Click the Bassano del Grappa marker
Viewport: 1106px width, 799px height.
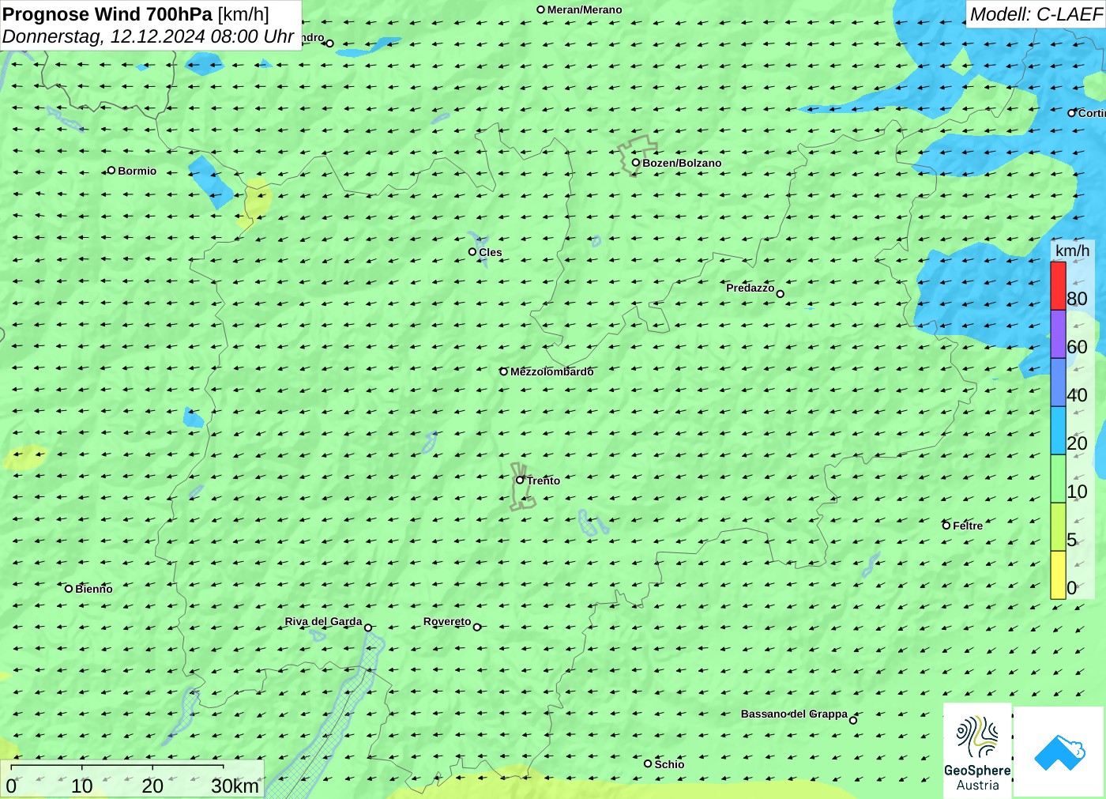coord(853,721)
